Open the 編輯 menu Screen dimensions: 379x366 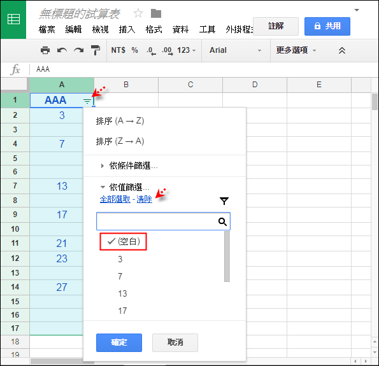tap(73, 29)
